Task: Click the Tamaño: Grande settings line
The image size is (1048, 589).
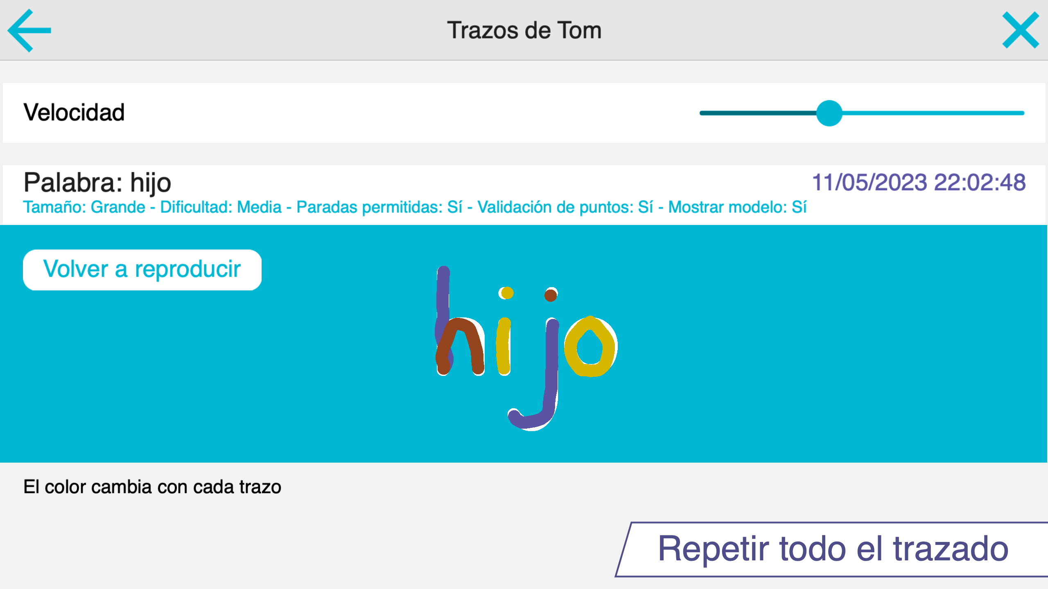Action: click(x=415, y=207)
